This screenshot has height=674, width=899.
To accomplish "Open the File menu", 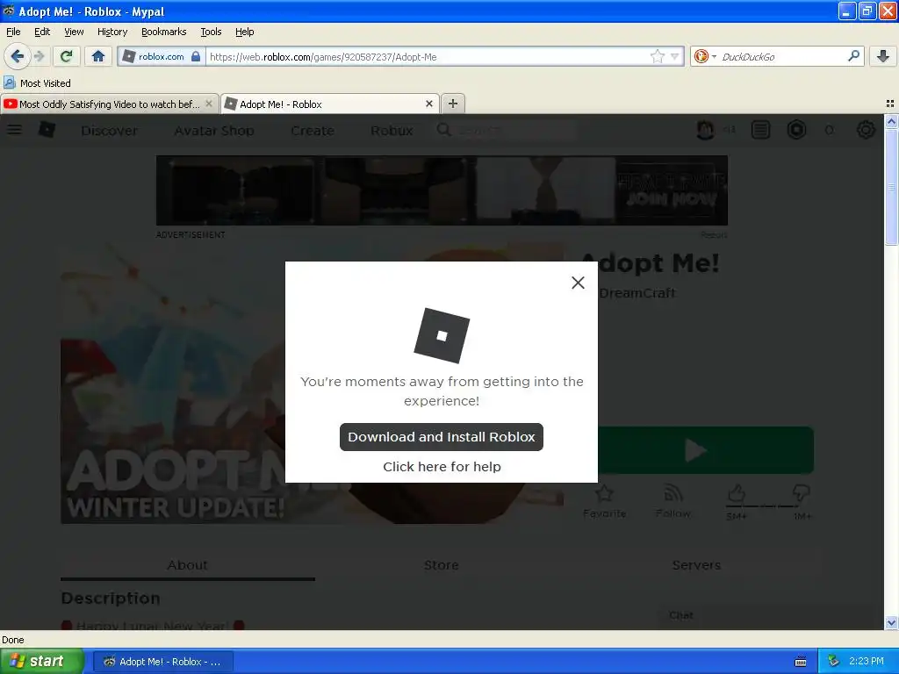I will click(x=13, y=32).
